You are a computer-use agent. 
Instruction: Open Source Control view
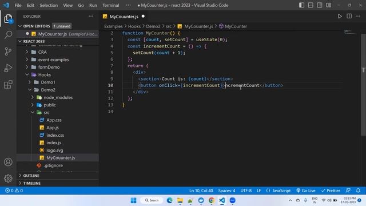[x=8, y=51]
